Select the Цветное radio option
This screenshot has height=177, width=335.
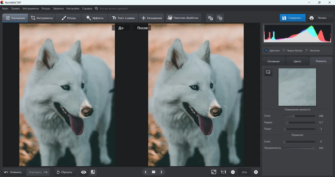[266, 51]
